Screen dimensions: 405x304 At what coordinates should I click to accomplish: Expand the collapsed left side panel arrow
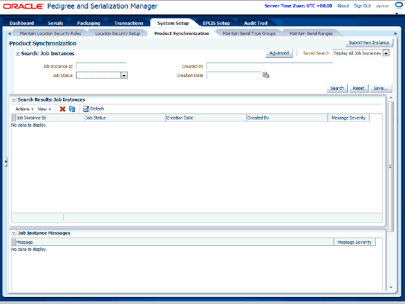6,162
